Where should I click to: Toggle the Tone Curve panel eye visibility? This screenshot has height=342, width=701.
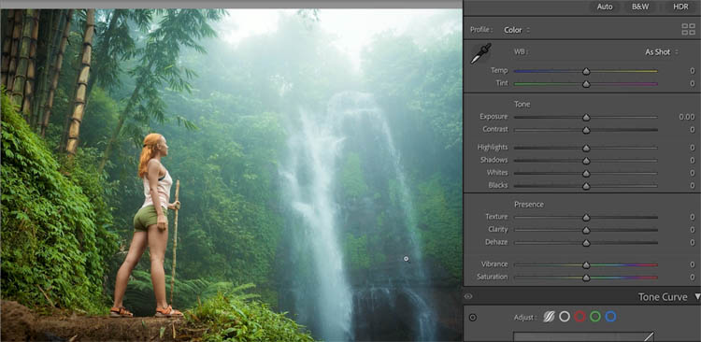pos(468,296)
